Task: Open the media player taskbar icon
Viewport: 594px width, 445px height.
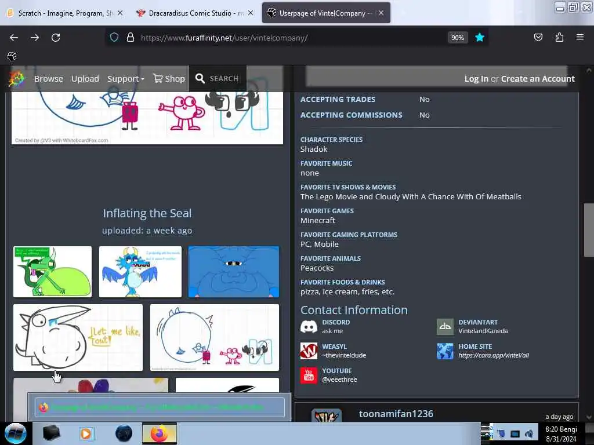Action: 86,433
